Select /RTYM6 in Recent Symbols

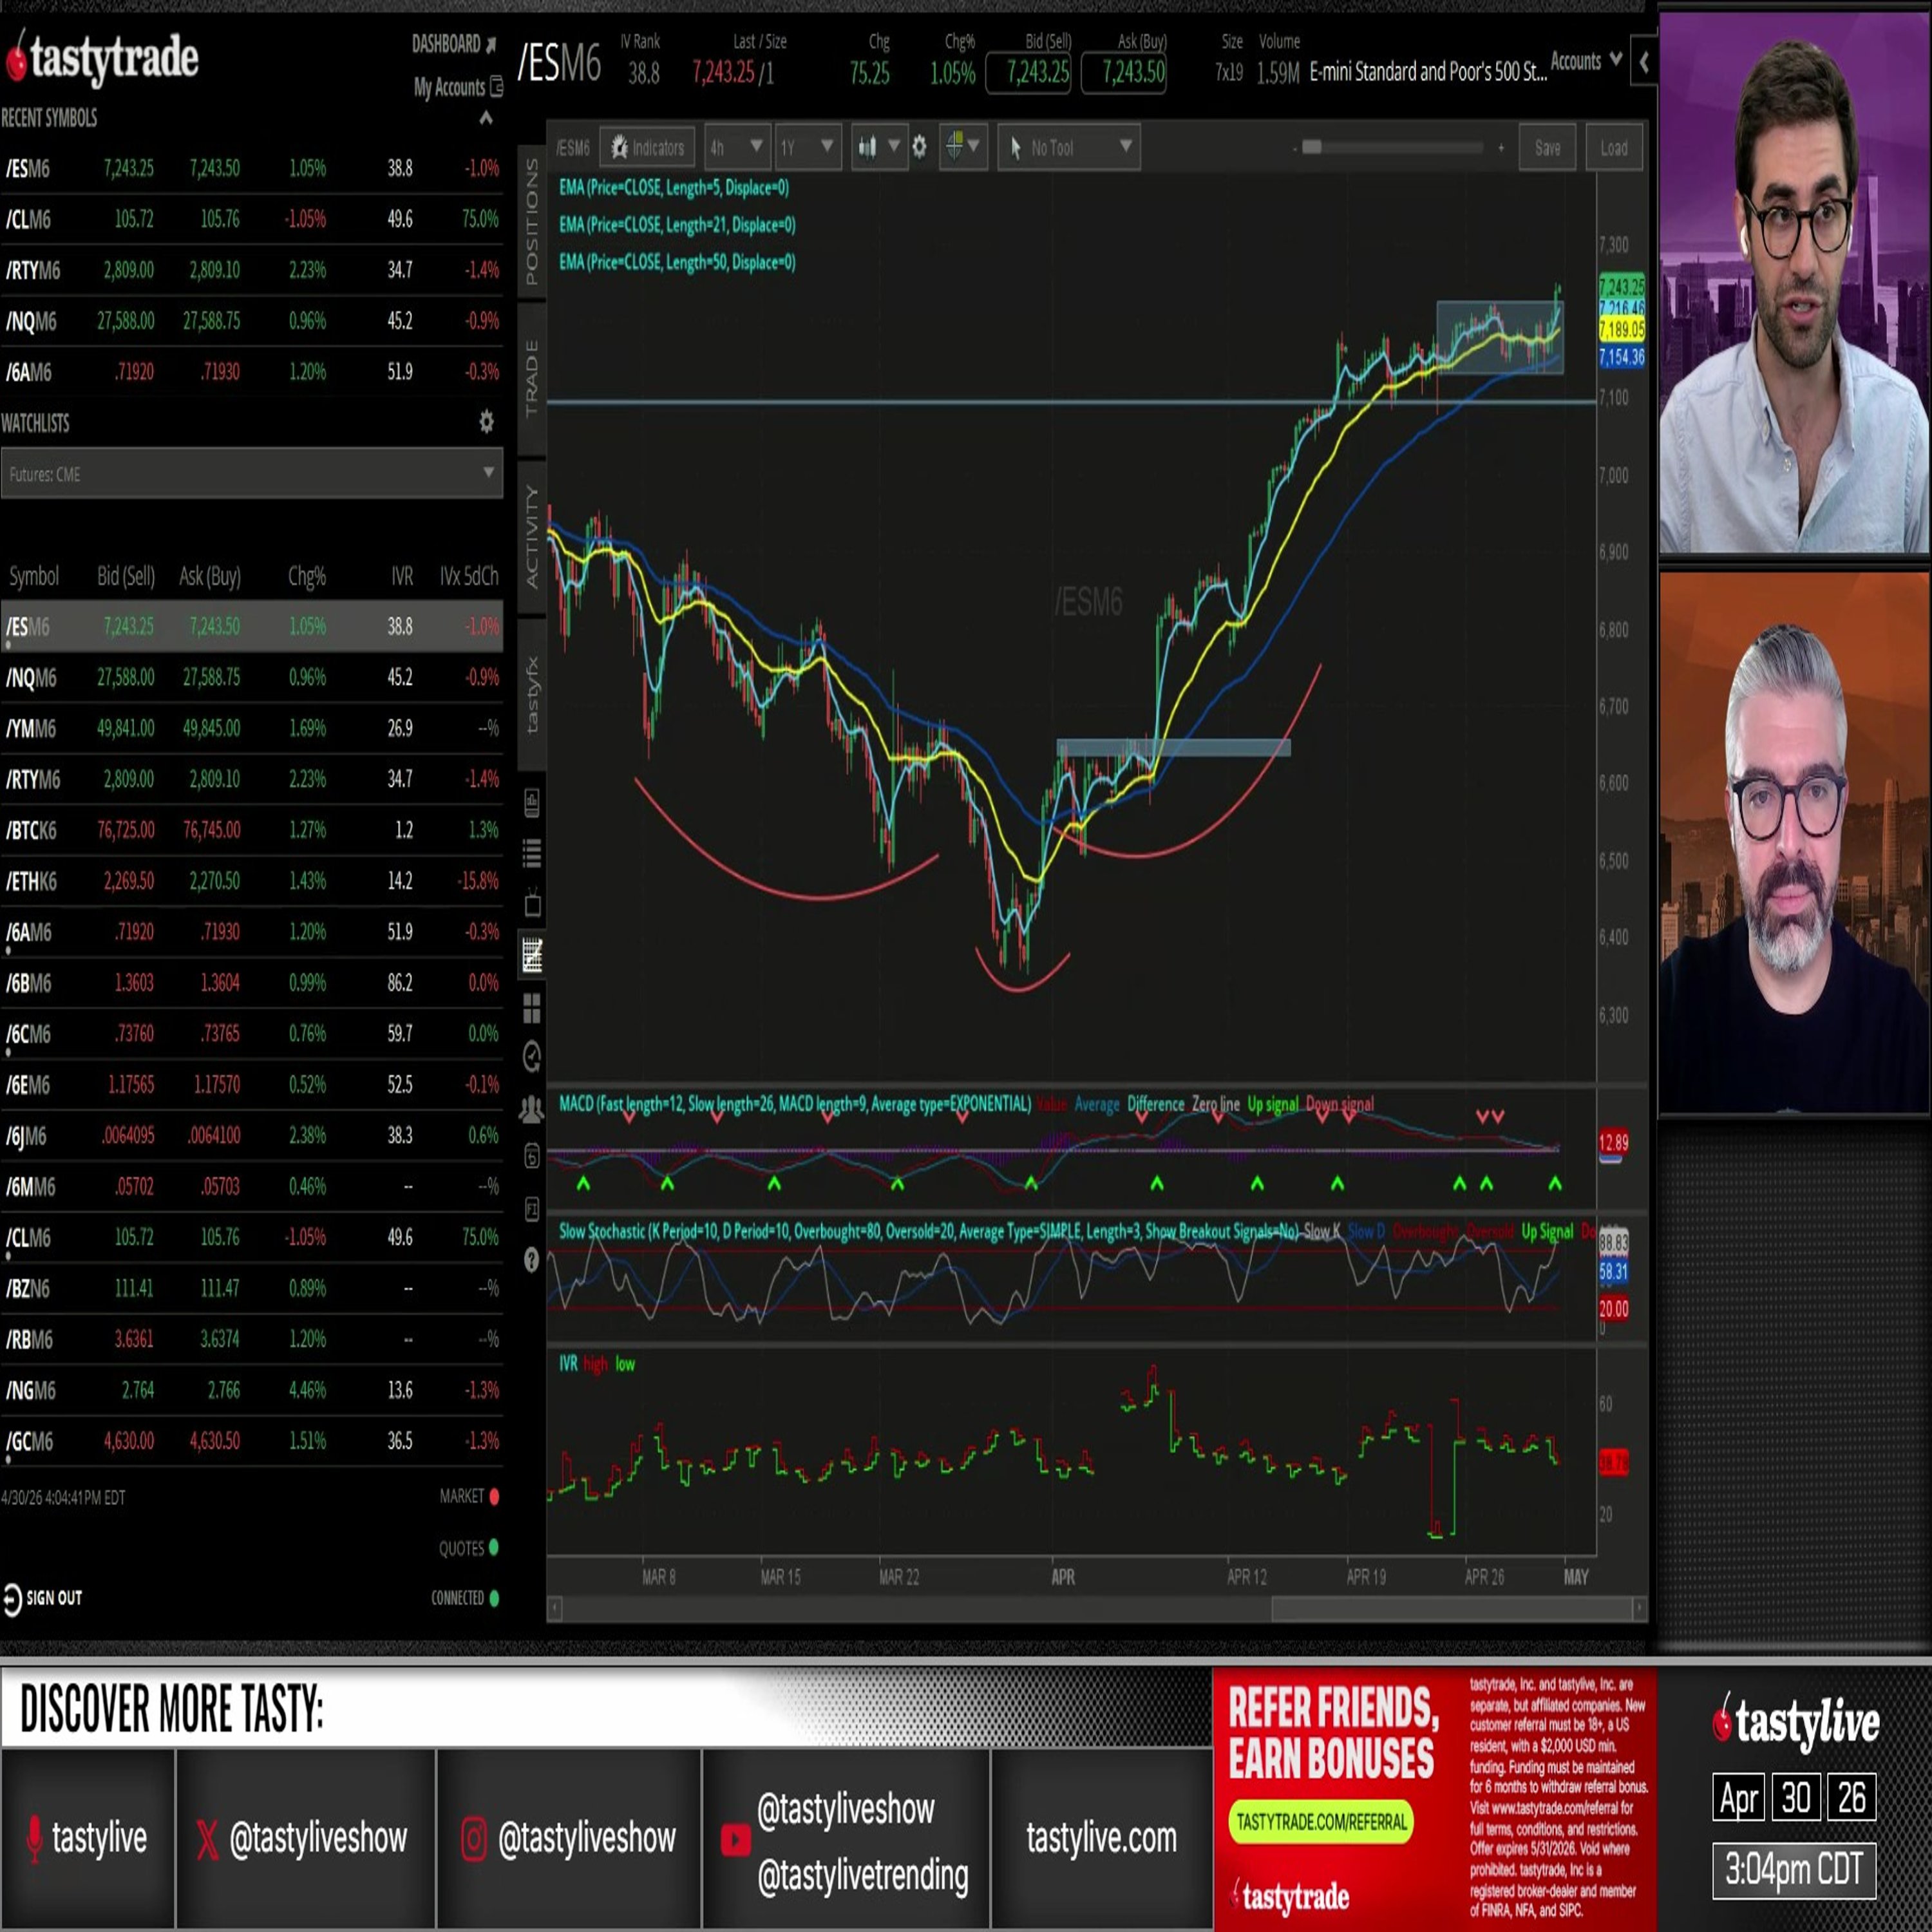[x=251, y=270]
